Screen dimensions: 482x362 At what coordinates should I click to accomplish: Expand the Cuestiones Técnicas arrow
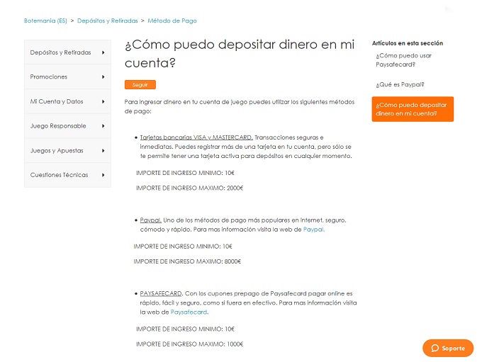103,175
